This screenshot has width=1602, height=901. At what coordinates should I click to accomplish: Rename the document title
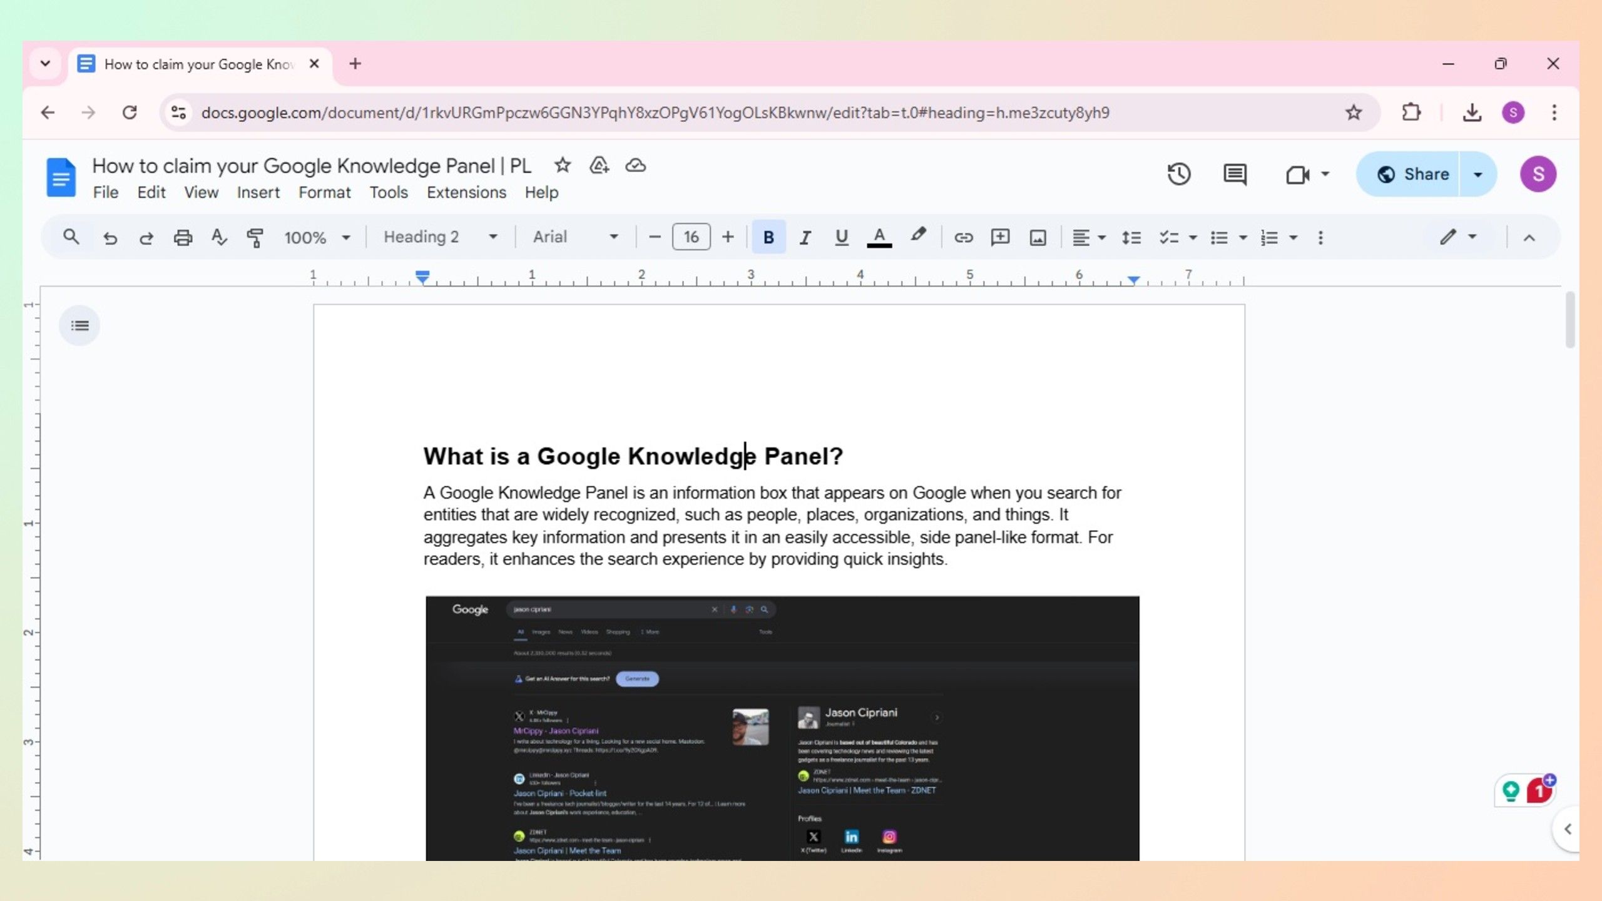tap(312, 166)
